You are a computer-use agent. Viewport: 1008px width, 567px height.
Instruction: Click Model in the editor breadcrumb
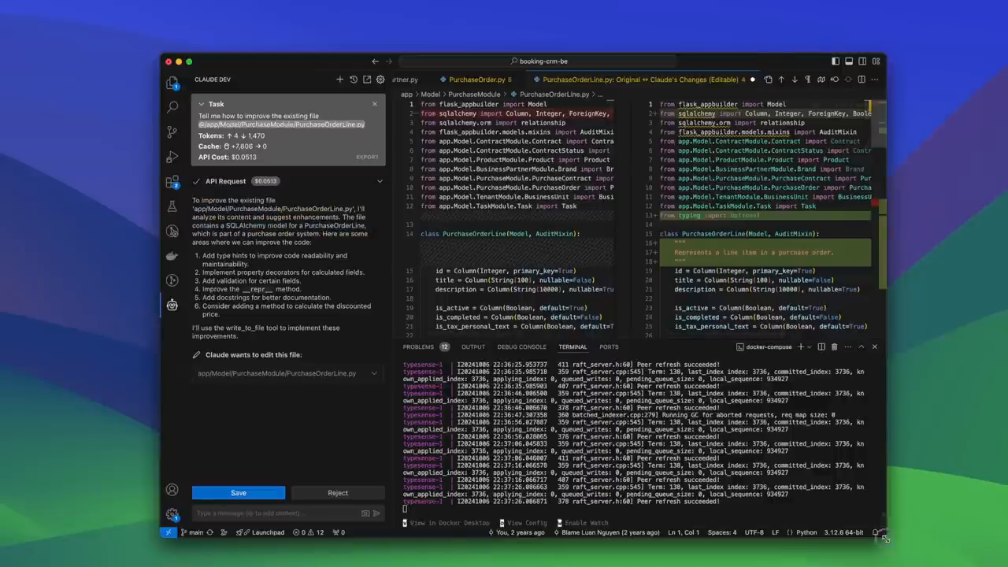click(430, 94)
